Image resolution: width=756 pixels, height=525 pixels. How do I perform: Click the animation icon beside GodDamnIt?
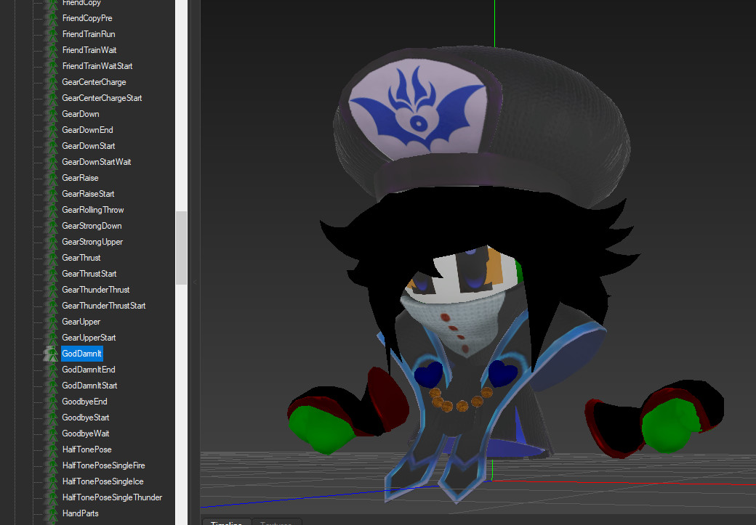coord(51,354)
